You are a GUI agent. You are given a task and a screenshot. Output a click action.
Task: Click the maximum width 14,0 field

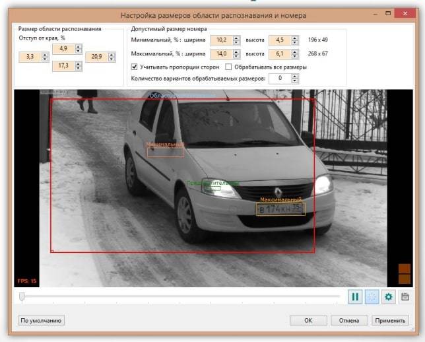coord(221,54)
